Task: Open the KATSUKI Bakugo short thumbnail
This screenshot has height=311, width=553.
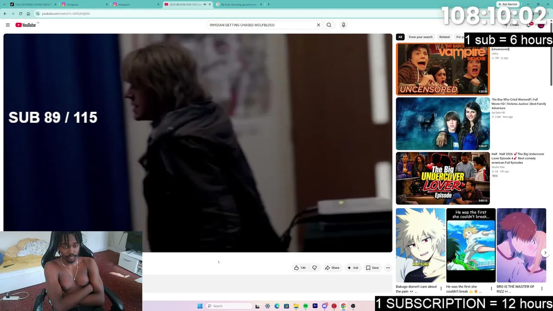Action: point(420,245)
